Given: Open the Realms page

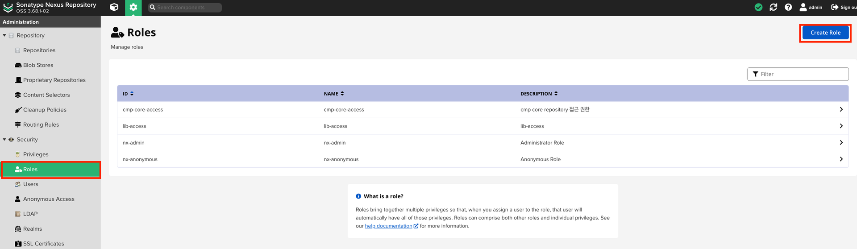Looking at the screenshot, I should click(x=33, y=229).
